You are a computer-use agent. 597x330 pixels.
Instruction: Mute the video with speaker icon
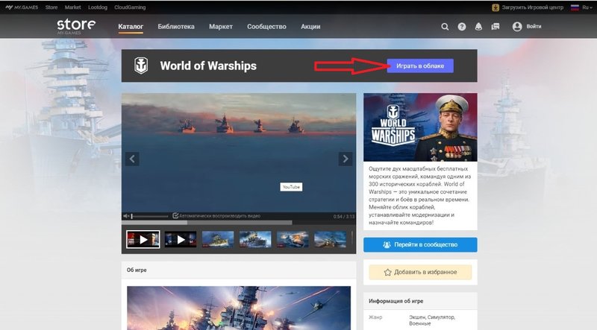click(126, 216)
